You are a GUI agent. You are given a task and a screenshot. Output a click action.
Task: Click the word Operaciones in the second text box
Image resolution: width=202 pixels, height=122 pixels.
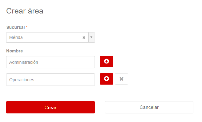pyautogui.click(x=22, y=80)
